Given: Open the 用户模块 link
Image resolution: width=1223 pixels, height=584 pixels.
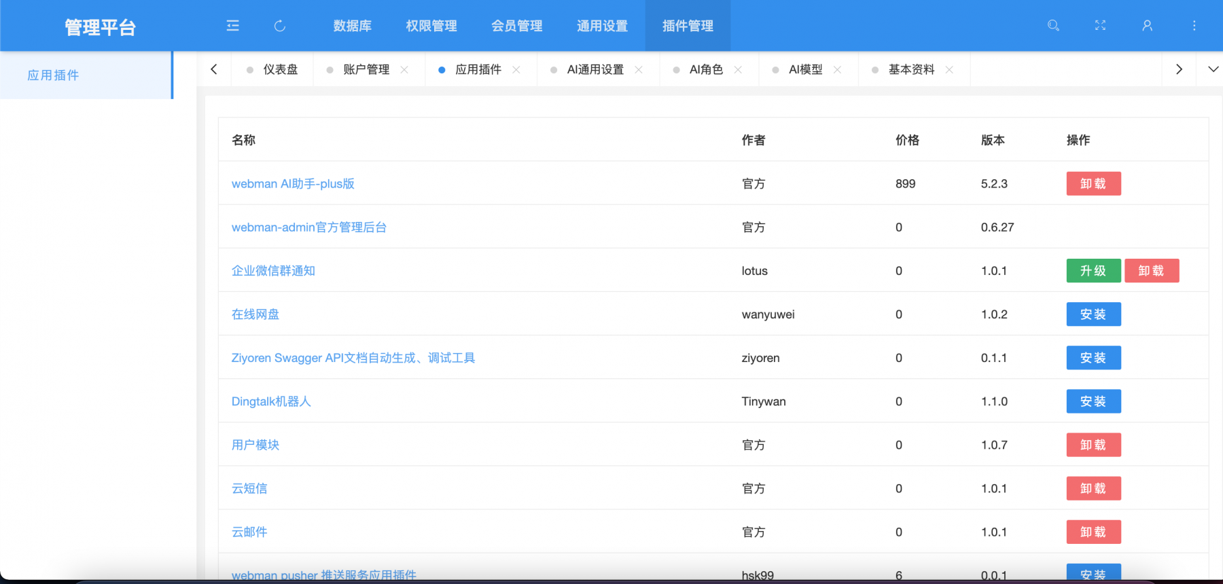Looking at the screenshot, I should pyautogui.click(x=255, y=445).
